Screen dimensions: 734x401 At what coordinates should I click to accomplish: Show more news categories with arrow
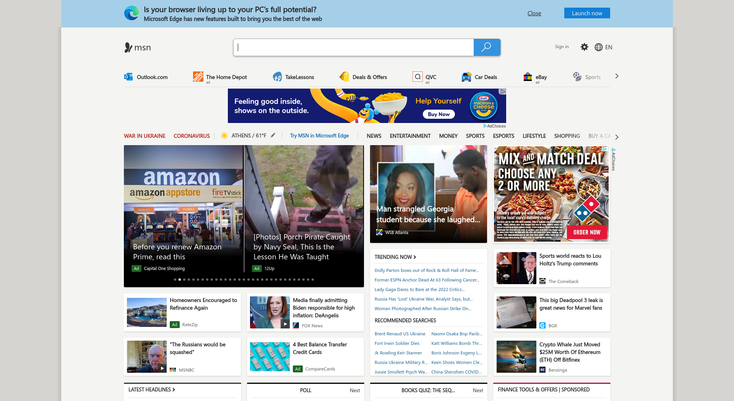617,137
